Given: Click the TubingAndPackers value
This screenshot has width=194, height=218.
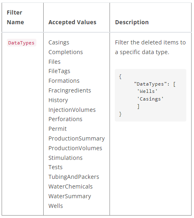Looking at the screenshot, I should (74, 177).
